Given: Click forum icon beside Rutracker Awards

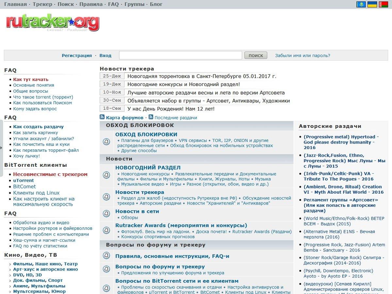Looking at the screenshot, I should [x=106, y=231].
